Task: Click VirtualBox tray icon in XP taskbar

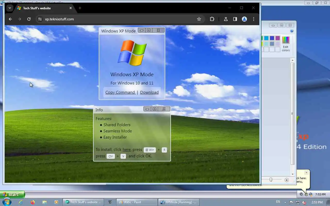Action: [x=311, y=194]
